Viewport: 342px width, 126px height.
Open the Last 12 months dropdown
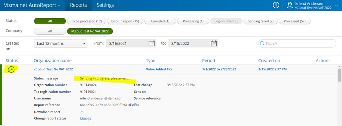pos(61,43)
